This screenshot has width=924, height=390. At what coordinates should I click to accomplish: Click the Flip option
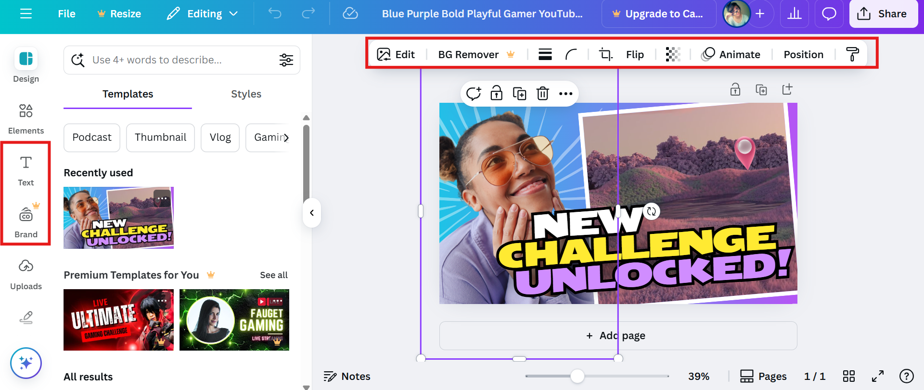tap(635, 54)
